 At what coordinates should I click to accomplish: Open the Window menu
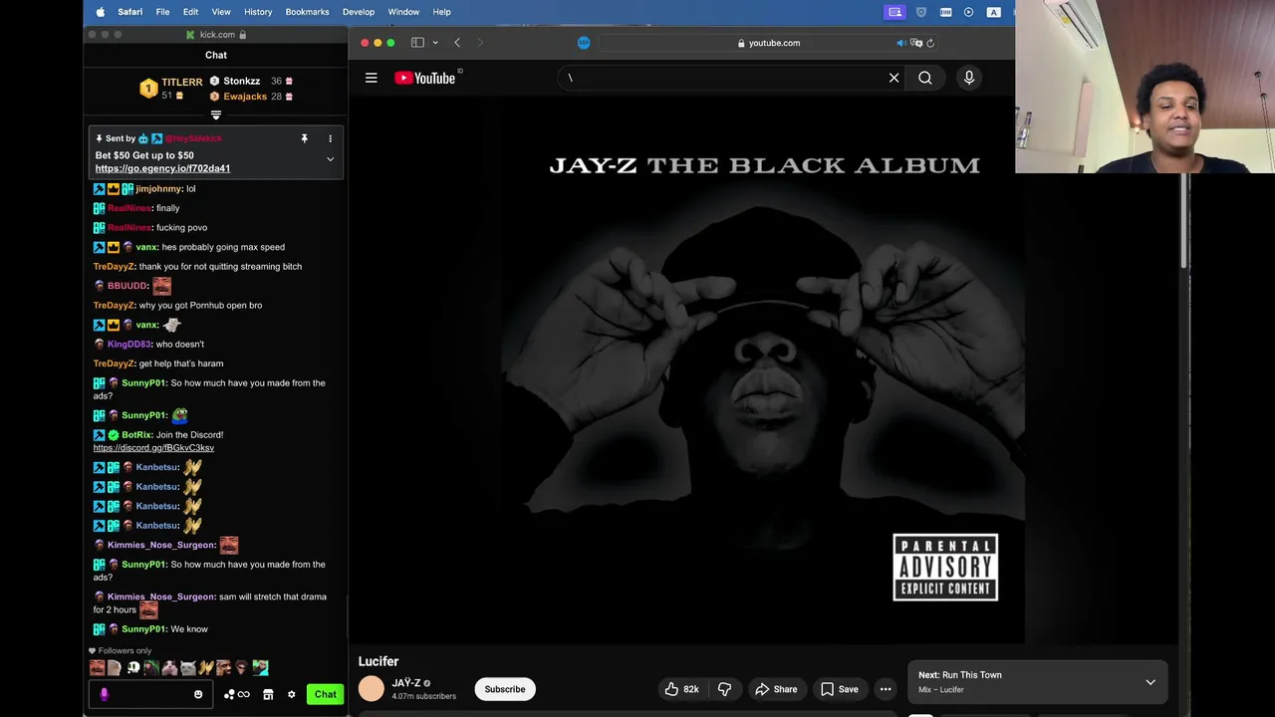(403, 12)
